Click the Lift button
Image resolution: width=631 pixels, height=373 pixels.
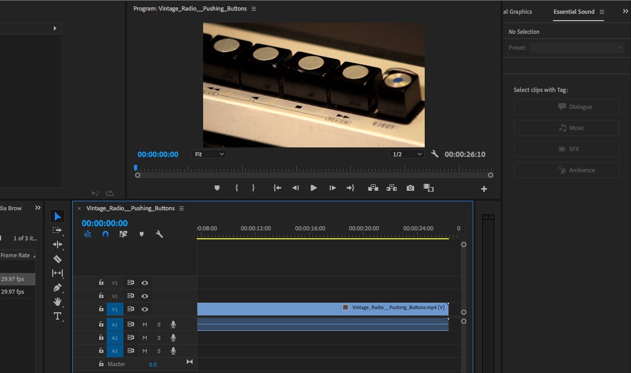coord(373,188)
